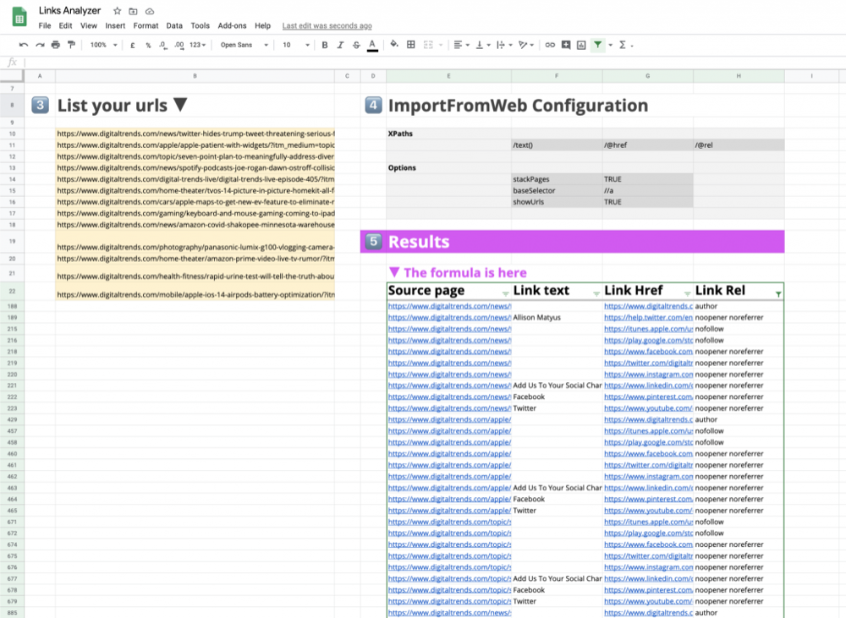Open the URL in row 10 about twitter-hides-trump-tweet

195,134
